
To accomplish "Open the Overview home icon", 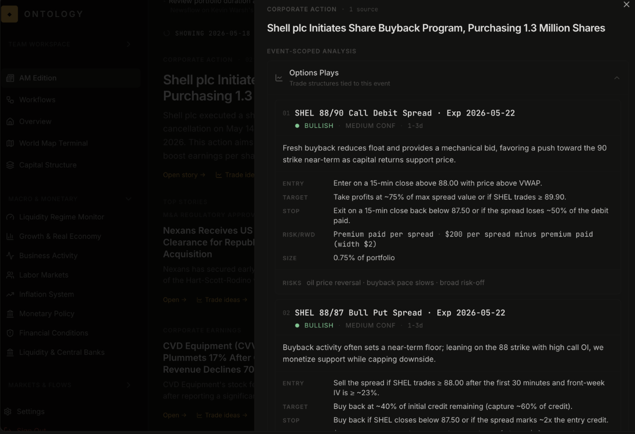I will pyautogui.click(x=10, y=122).
